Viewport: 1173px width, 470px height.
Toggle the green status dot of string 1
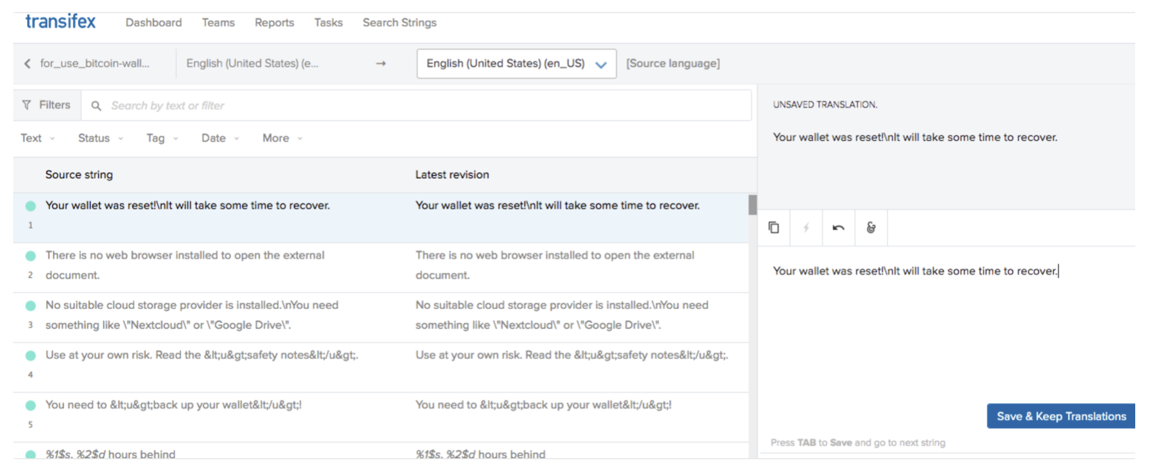(x=31, y=206)
